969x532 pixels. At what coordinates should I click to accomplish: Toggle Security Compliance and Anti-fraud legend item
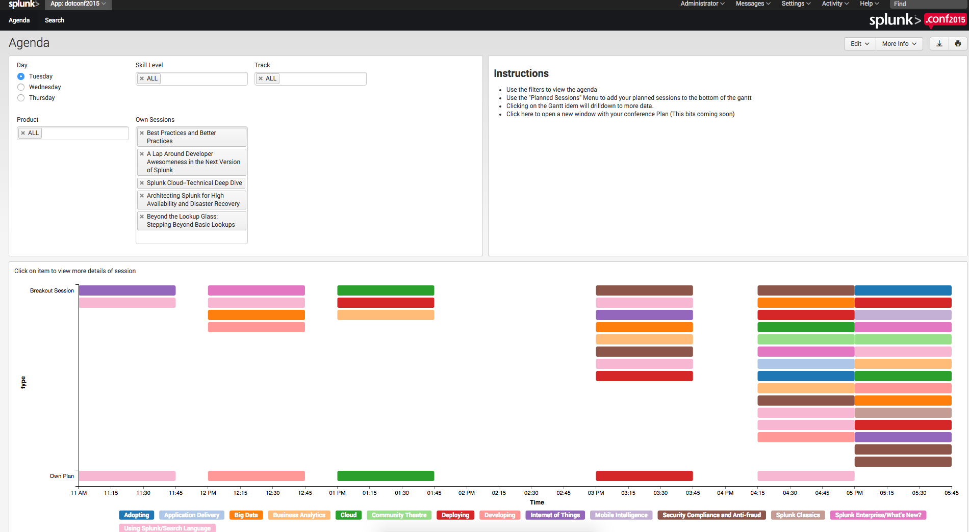pos(711,515)
